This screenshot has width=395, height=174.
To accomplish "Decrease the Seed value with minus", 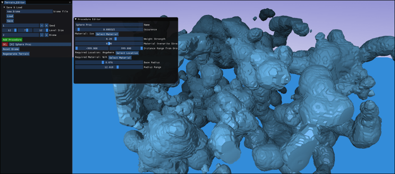I will click(x=42, y=25).
